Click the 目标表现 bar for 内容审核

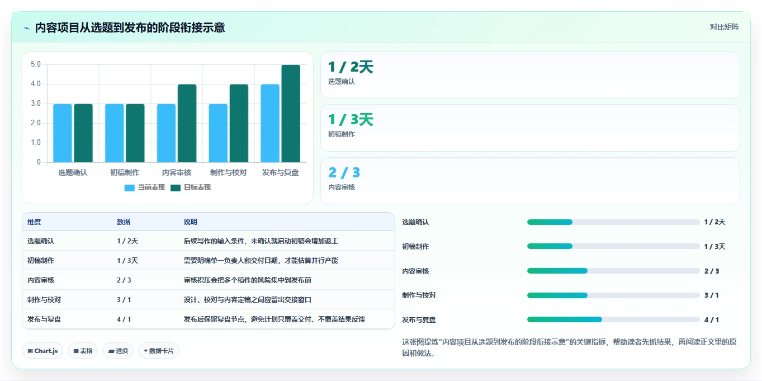coord(187,123)
